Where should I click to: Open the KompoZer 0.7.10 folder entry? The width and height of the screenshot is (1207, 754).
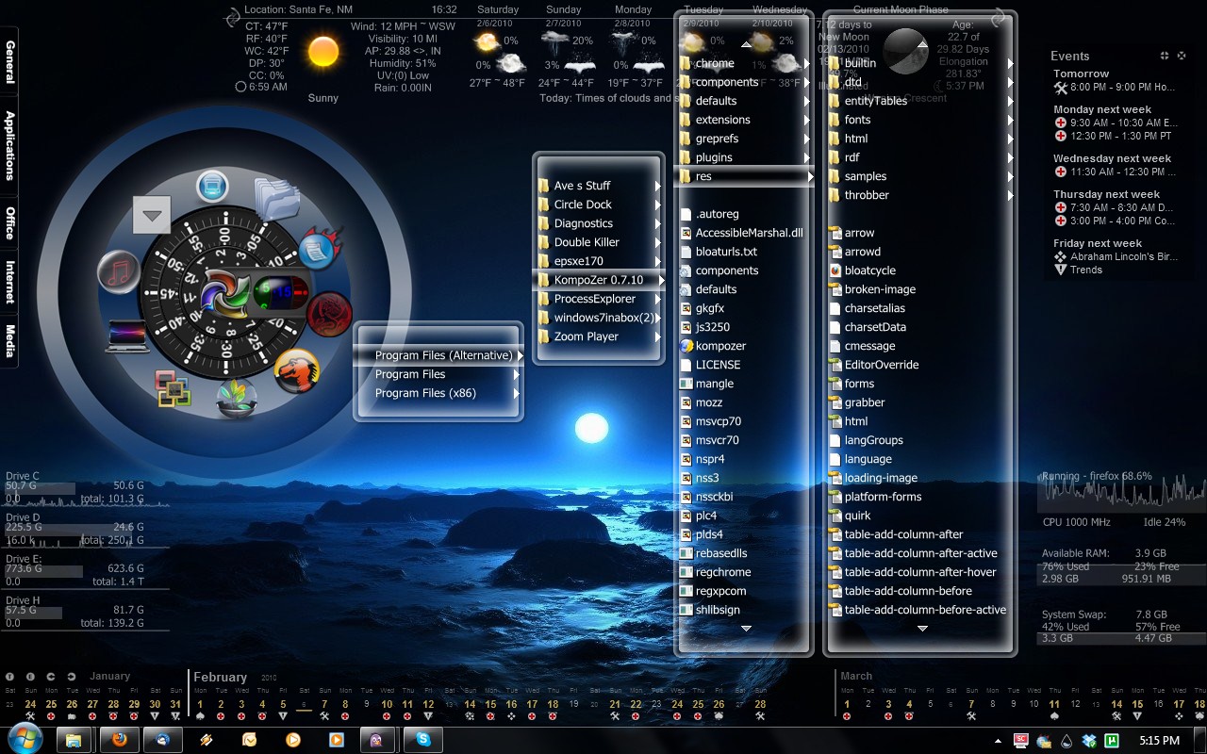600,280
